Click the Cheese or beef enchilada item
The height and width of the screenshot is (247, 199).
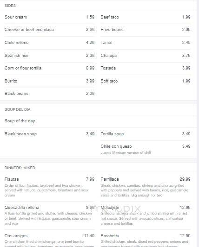tap(49, 30)
